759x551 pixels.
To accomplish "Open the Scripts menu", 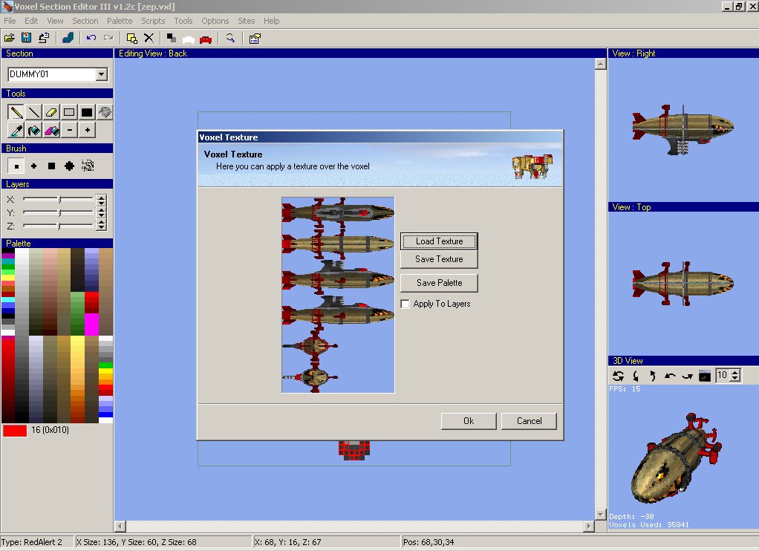I will [153, 21].
